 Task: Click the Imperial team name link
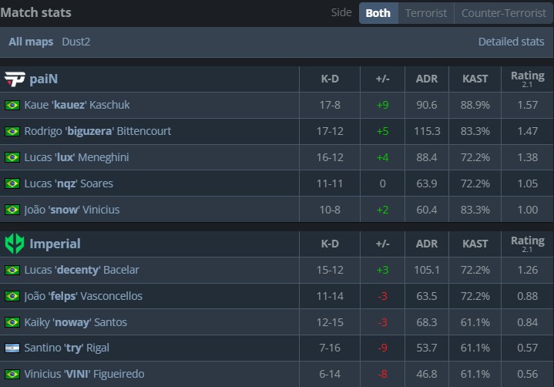point(55,244)
